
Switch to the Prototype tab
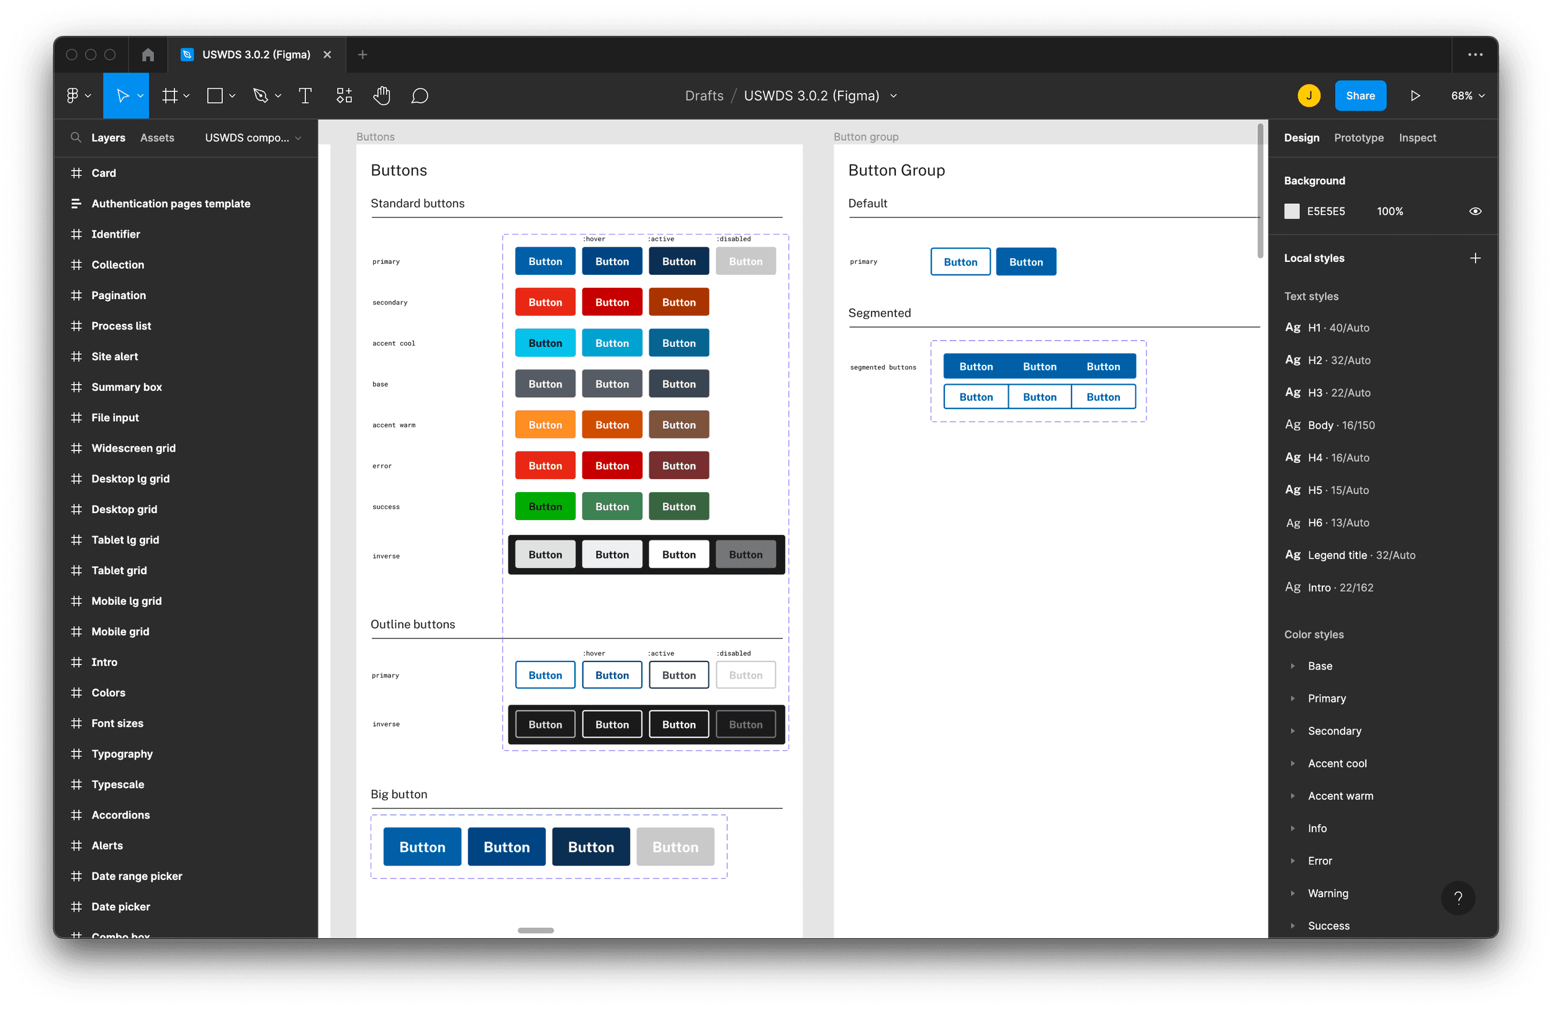(x=1358, y=138)
